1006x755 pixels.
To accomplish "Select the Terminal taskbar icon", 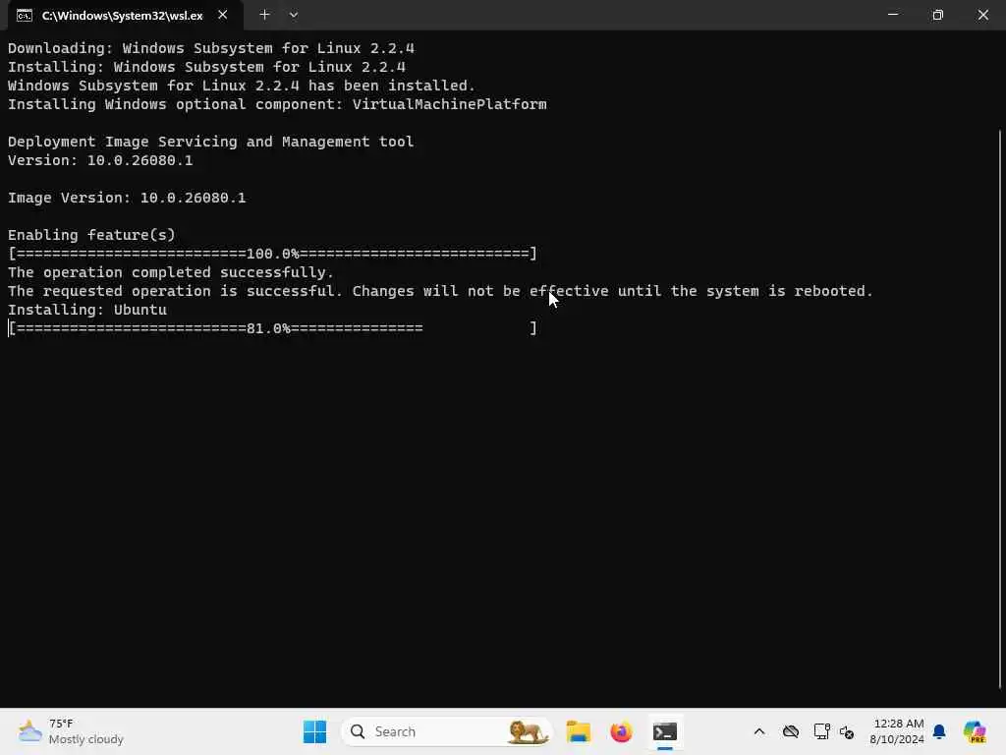I will (665, 731).
